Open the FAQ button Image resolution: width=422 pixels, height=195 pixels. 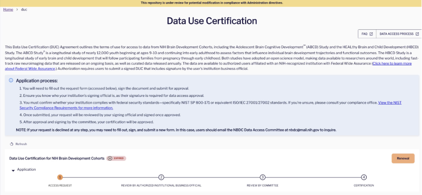pos(367,34)
